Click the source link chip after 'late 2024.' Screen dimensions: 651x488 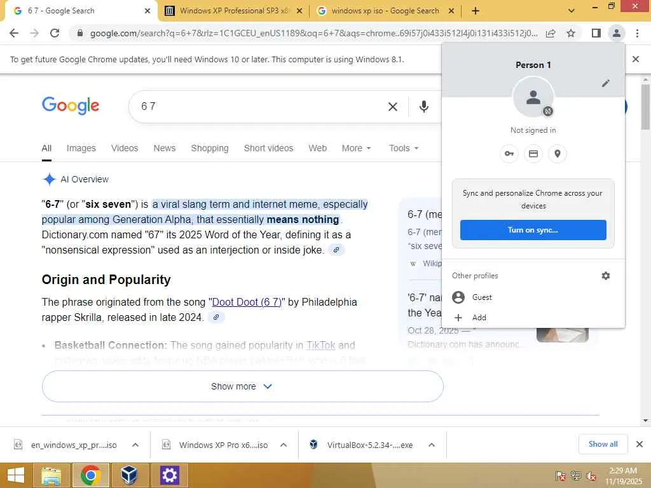(216, 318)
